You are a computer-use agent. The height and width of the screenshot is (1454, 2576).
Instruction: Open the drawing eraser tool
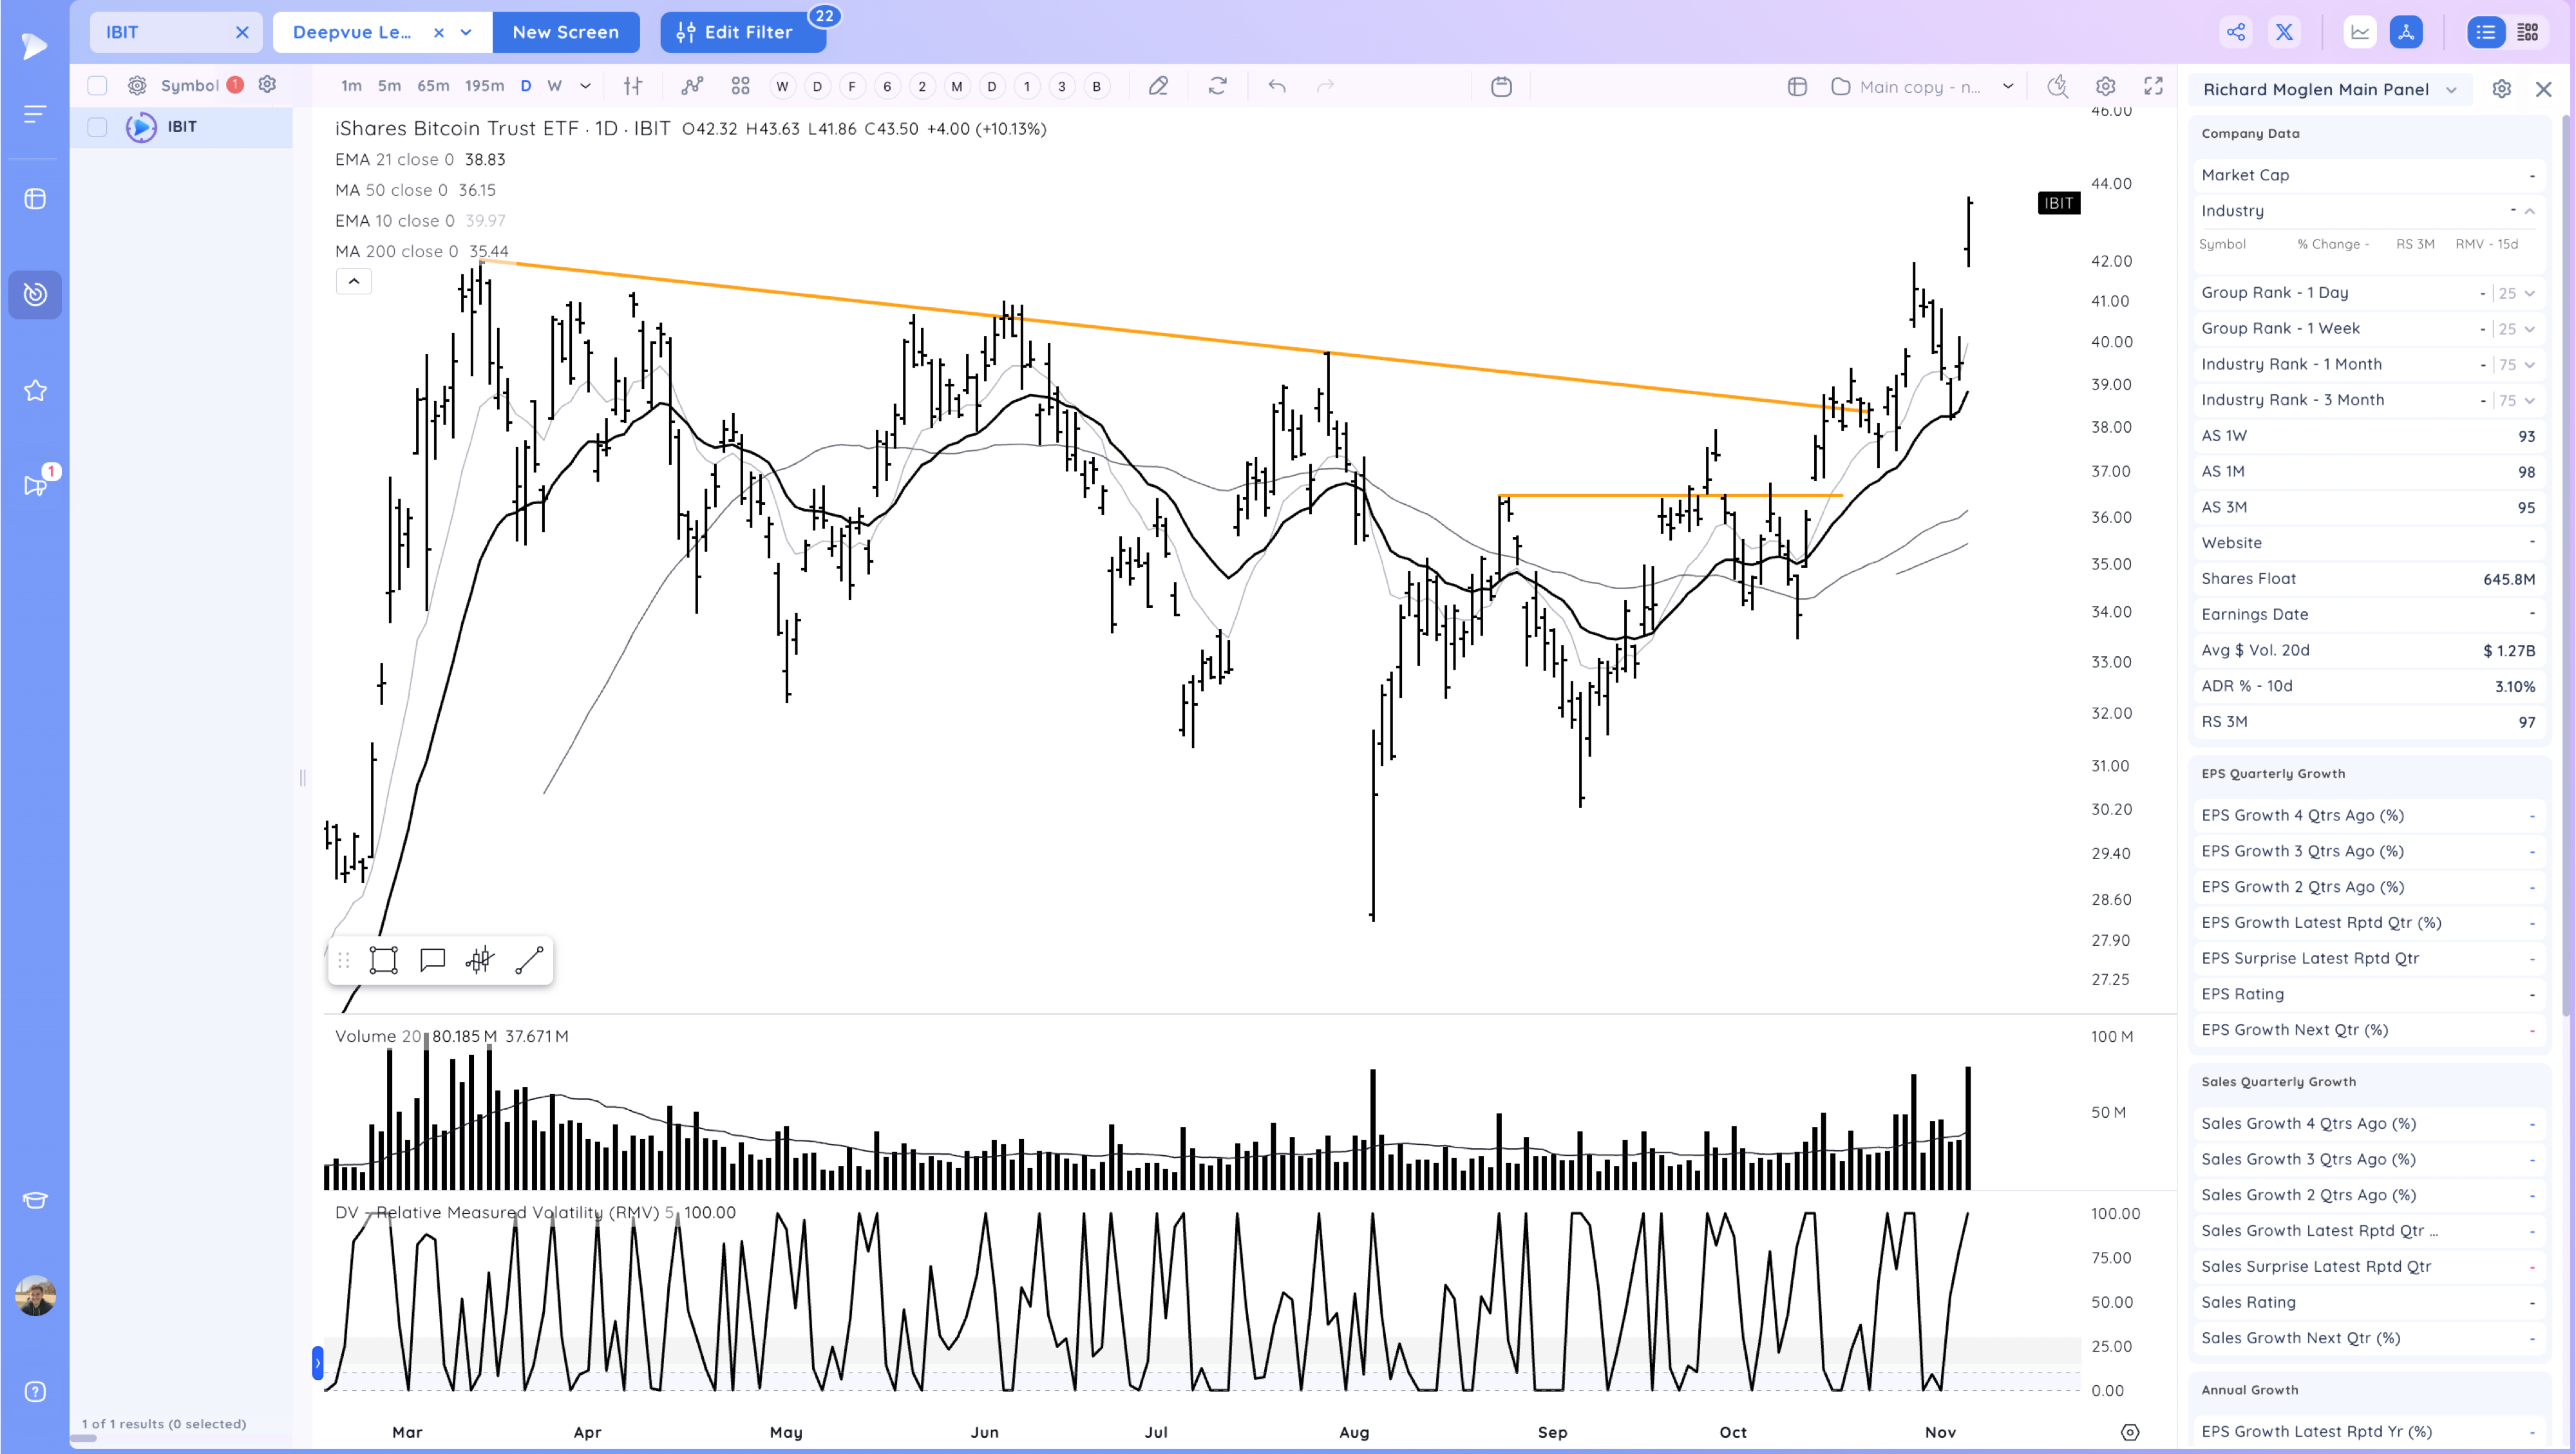(1158, 86)
